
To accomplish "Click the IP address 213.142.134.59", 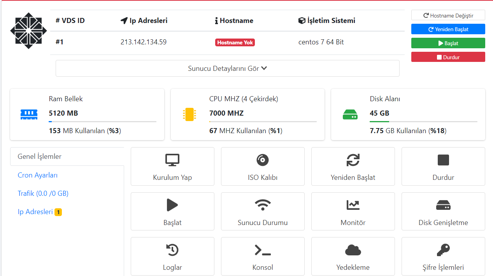I will tap(144, 42).
